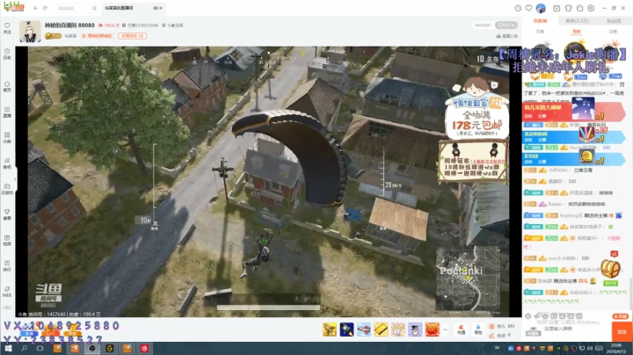Click the streamer avatar in room header

[x=30, y=32]
